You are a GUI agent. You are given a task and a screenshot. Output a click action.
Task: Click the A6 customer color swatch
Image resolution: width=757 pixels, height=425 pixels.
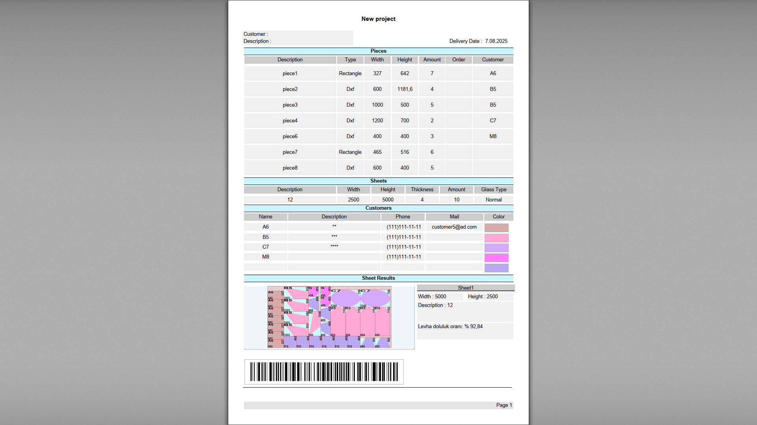click(496, 228)
